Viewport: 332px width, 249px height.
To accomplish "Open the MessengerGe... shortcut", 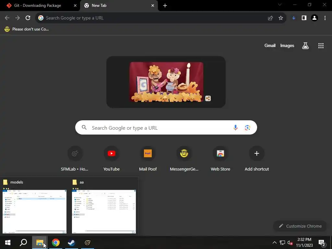I will point(184,159).
